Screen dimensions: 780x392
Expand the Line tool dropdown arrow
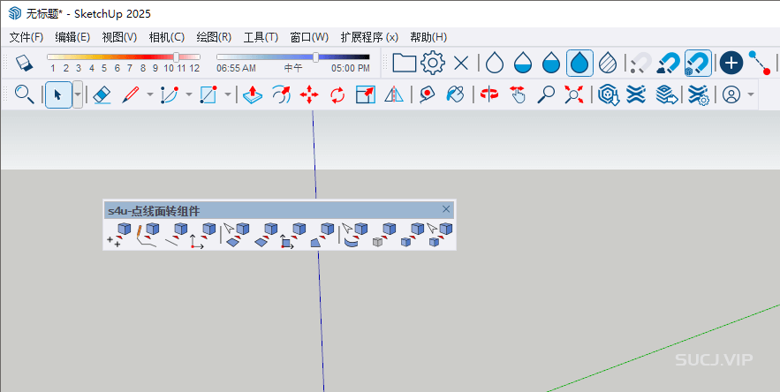[150, 94]
